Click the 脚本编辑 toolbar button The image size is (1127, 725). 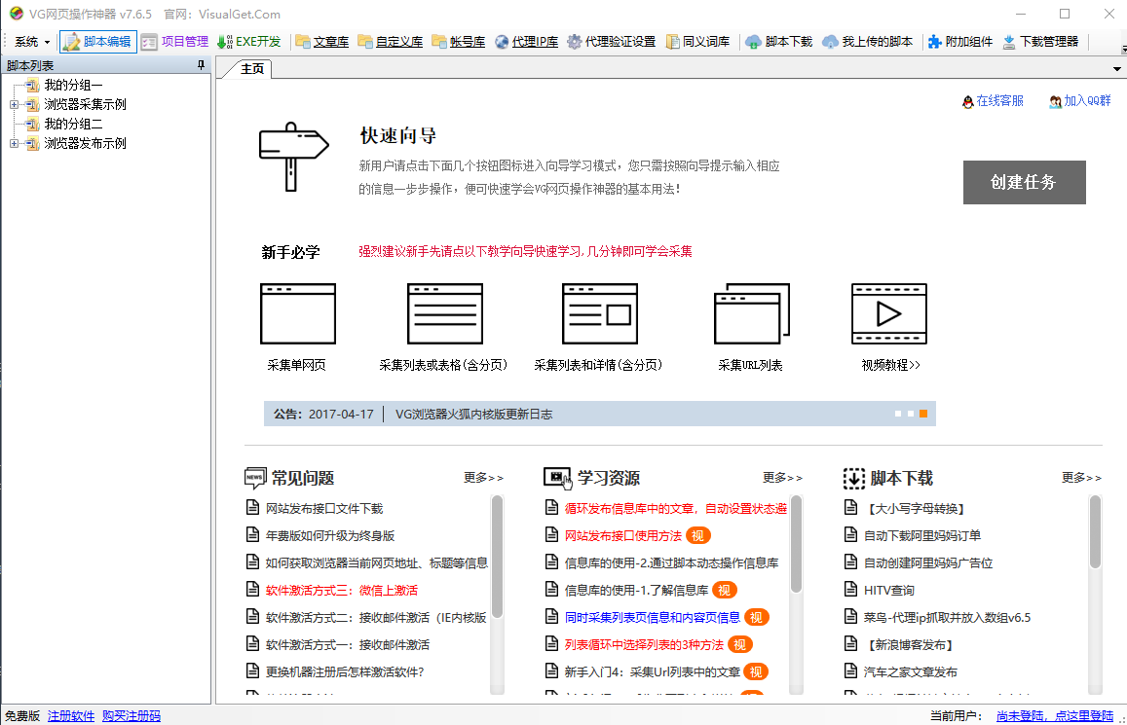(x=97, y=42)
